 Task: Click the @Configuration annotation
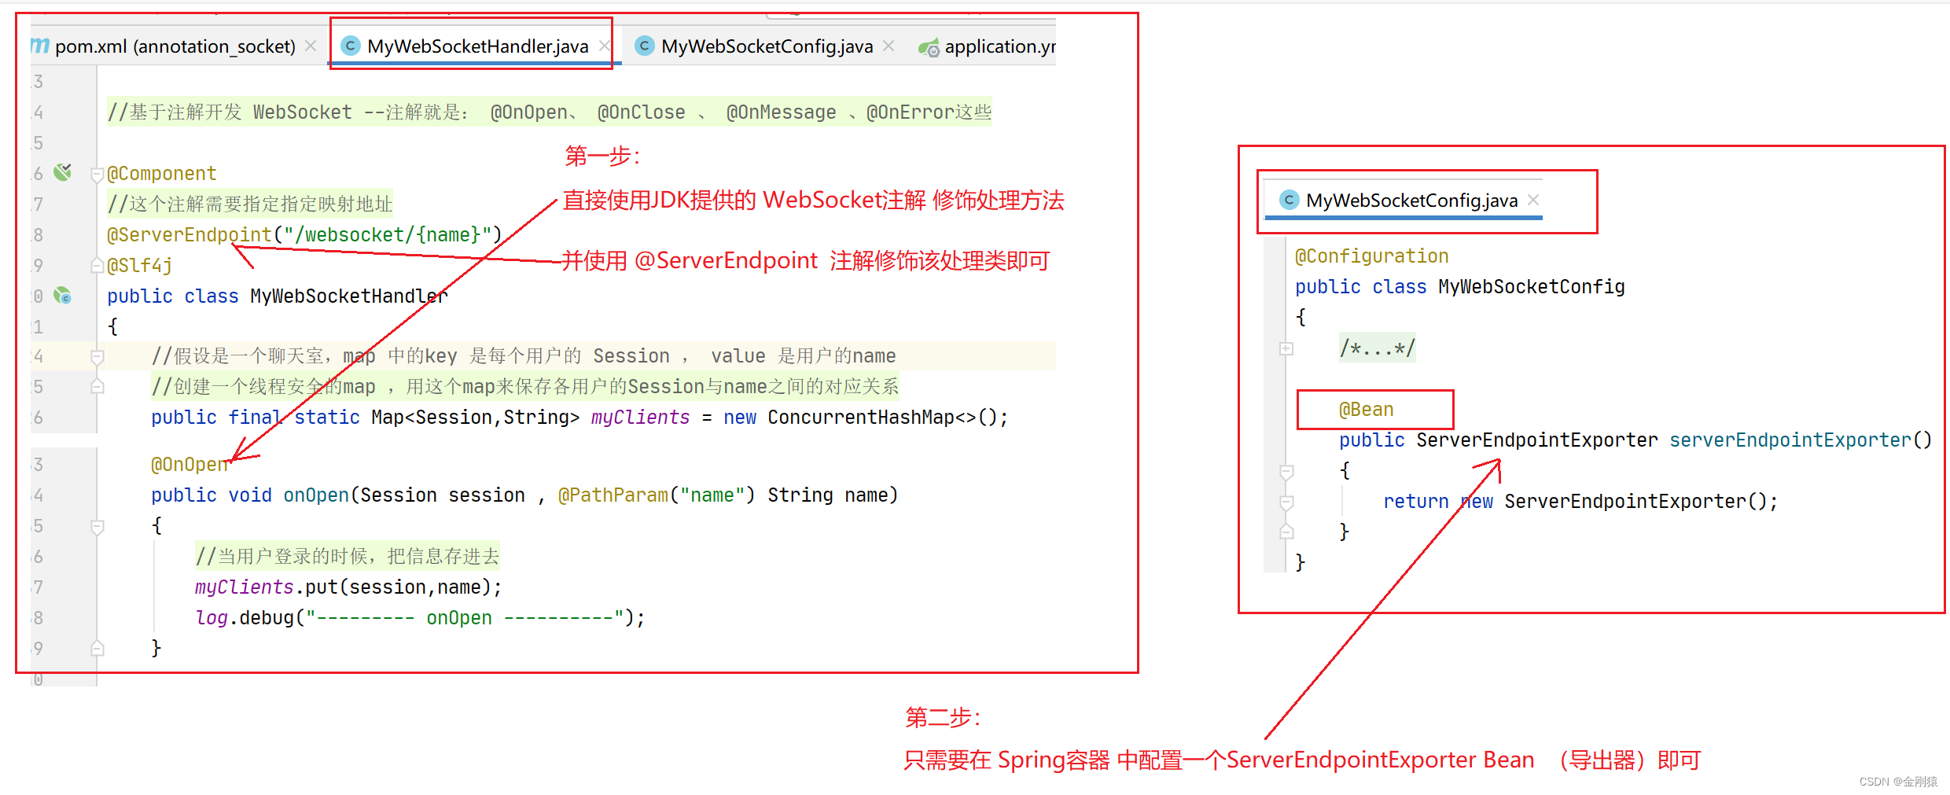click(1372, 256)
